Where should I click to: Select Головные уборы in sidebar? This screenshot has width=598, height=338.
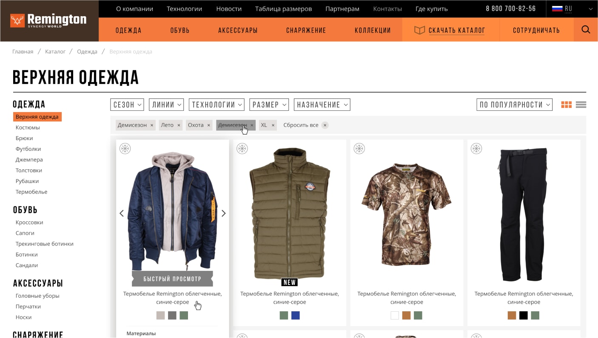37,296
